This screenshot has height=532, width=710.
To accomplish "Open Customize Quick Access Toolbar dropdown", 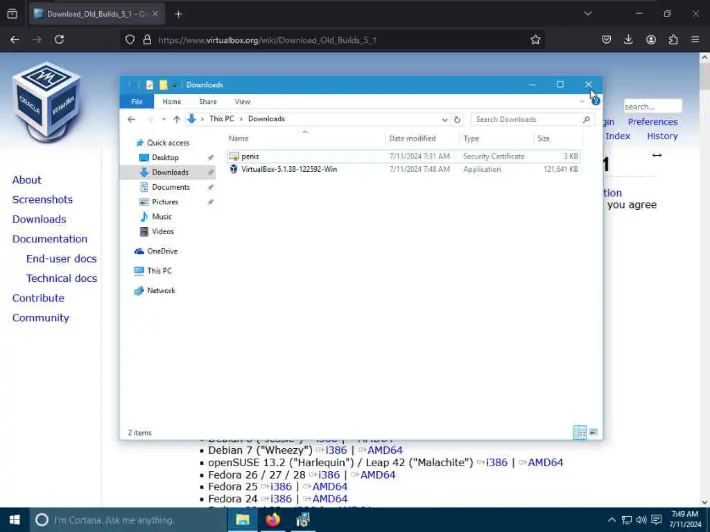I will [174, 85].
